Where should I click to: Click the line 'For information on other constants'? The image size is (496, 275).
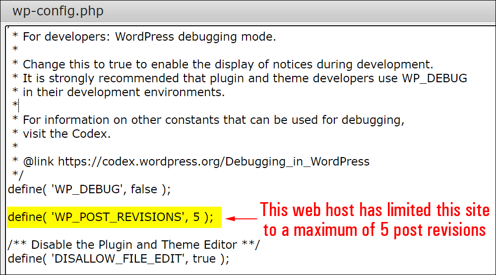tap(208, 120)
